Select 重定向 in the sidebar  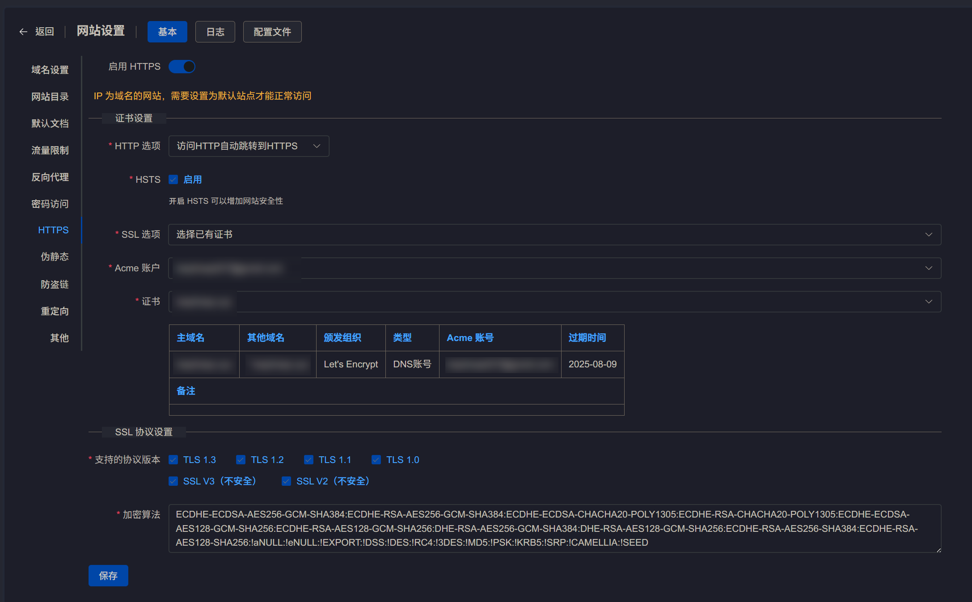[x=55, y=311]
